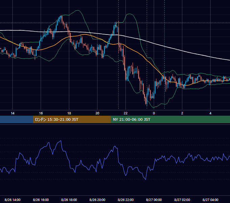Click hour label '14' on price chart axis
This screenshot has height=203, width=230.
[13, 113]
